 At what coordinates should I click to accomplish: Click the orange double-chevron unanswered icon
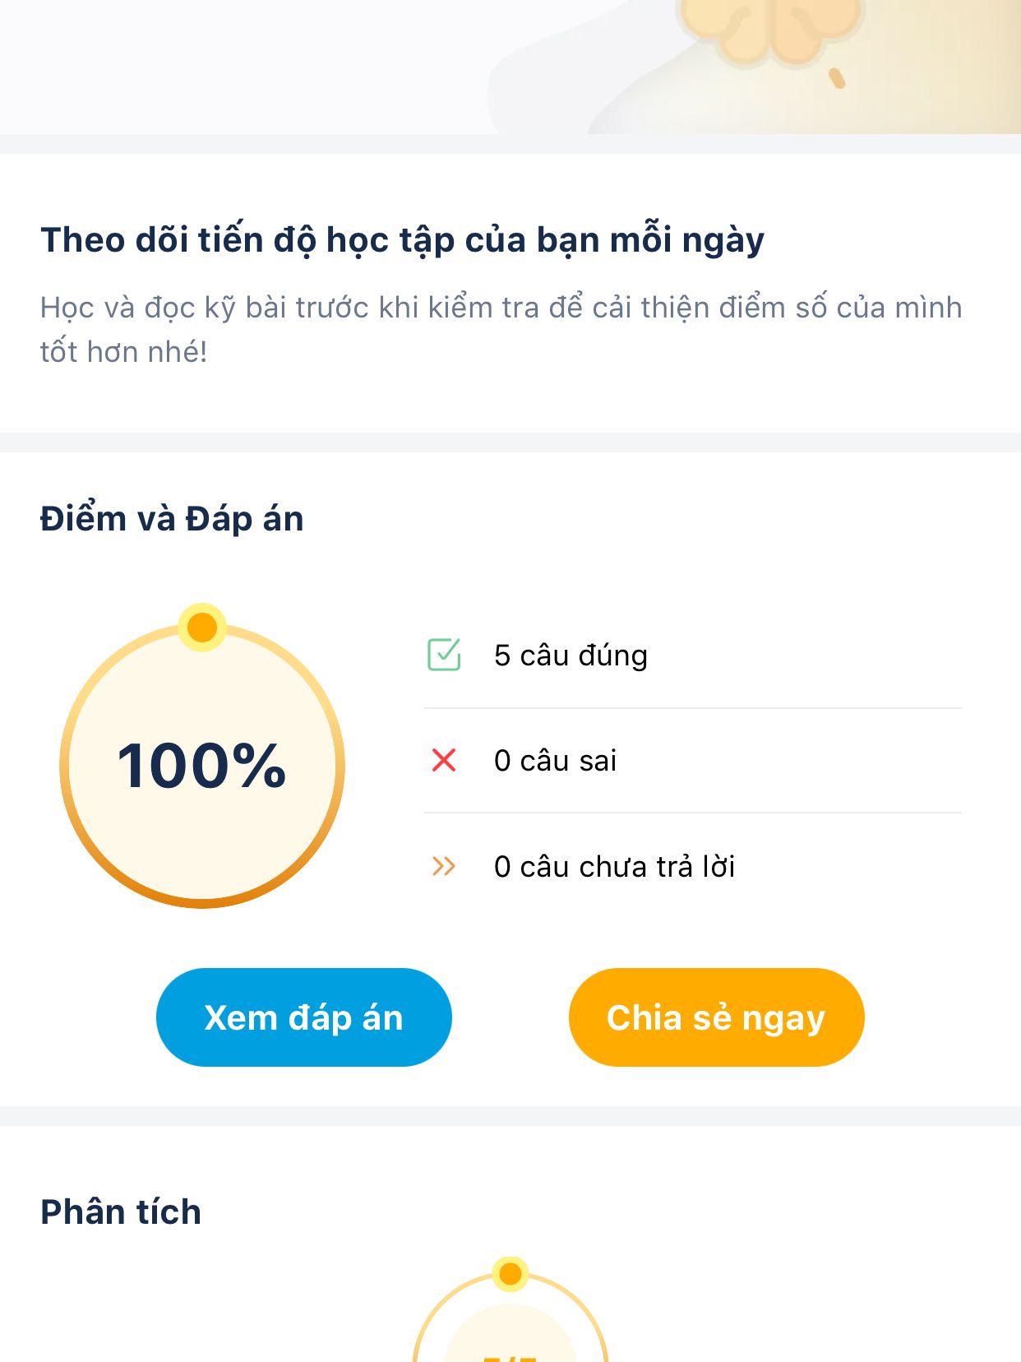coord(444,866)
